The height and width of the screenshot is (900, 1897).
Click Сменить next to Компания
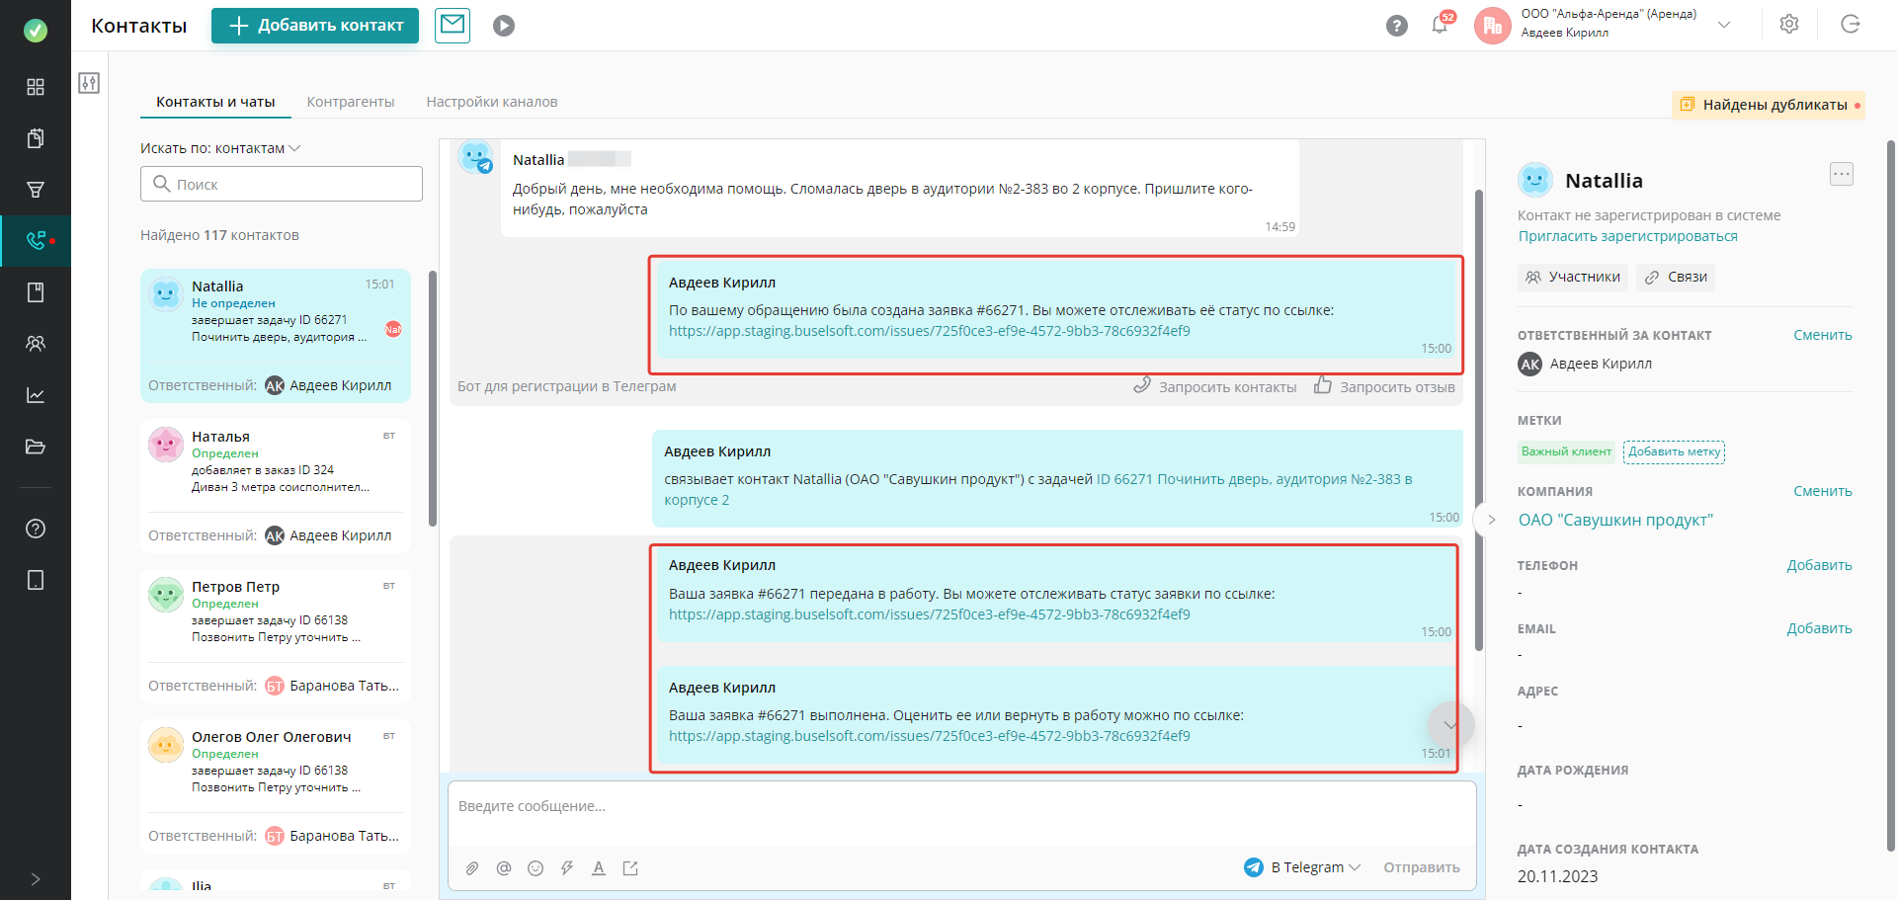(x=1823, y=491)
